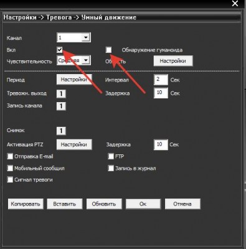Open Период Настройки button
Image resolution: width=246 pixels, height=249 pixels.
pyautogui.click(x=74, y=80)
